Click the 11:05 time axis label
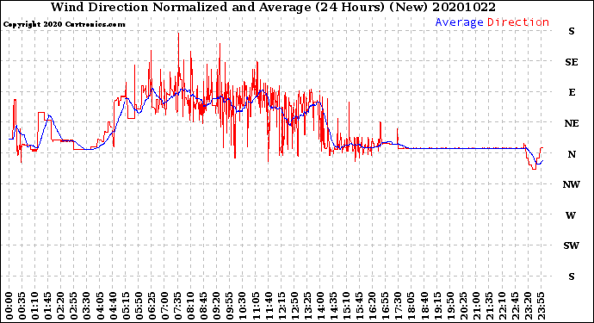The image size is (594, 323). pos(256,306)
